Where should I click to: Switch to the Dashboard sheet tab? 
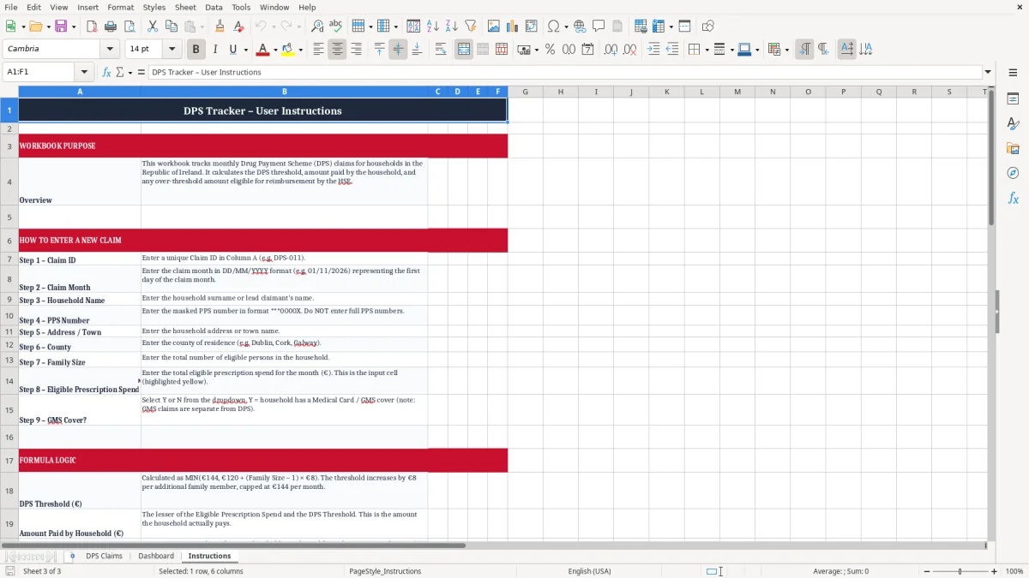tap(156, 556)
